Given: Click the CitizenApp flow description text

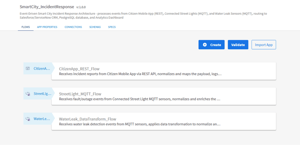Looking at the screenshot, I should coord(140,74).
